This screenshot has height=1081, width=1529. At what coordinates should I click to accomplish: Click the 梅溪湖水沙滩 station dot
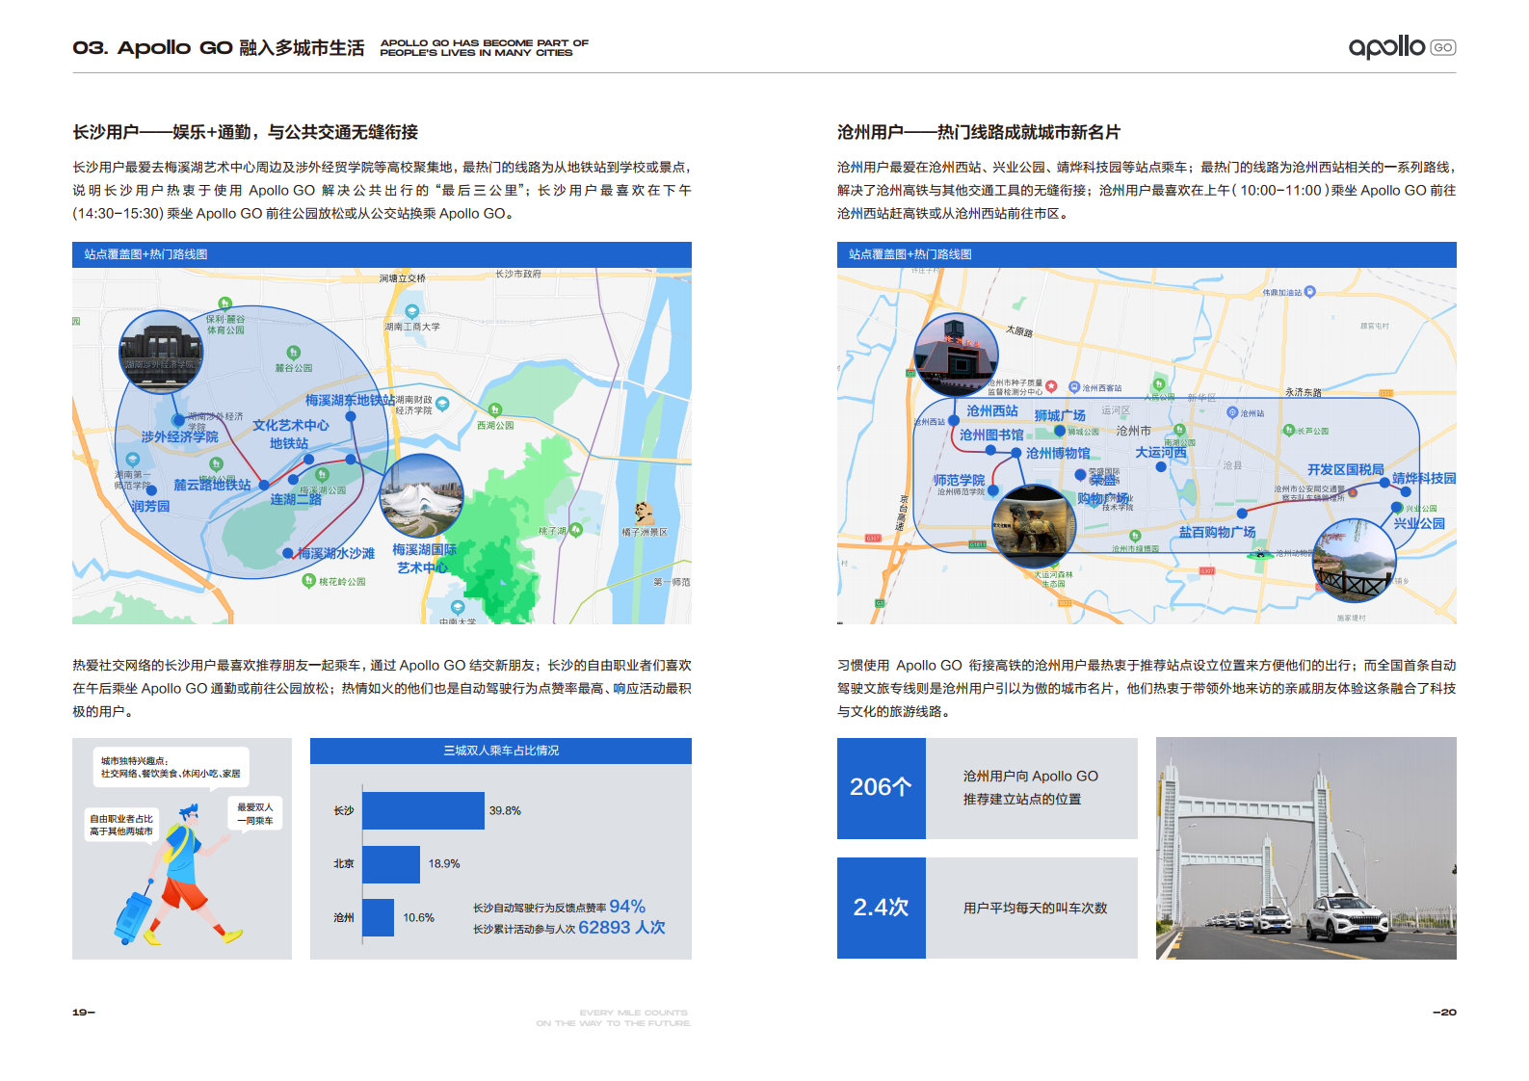287,553
